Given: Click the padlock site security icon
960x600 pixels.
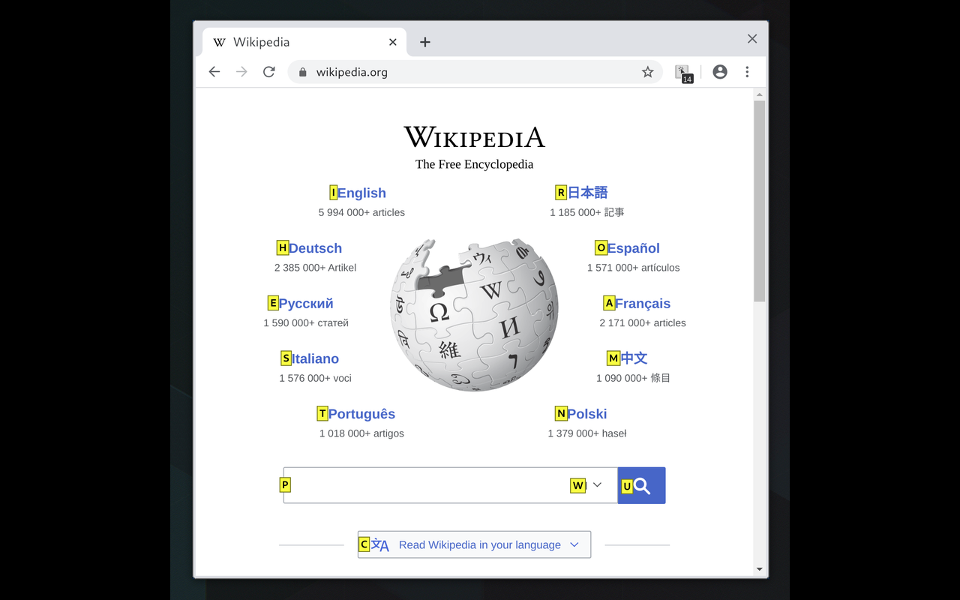Looking at the screenshot, I should tap(303, 72).
